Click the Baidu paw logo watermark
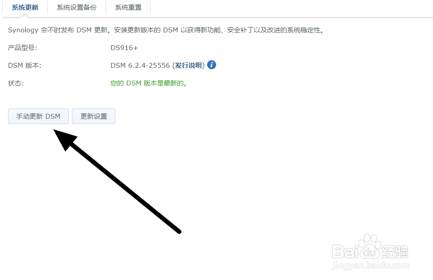 pos(370,246)
